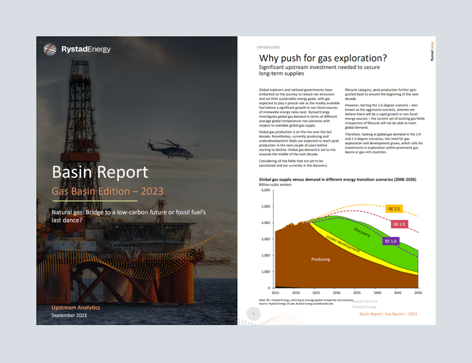Click 'Gas Basin Edition – 2023' subtitle
Image resolution: width=472 pixels, height=363 pixels.
107,191
